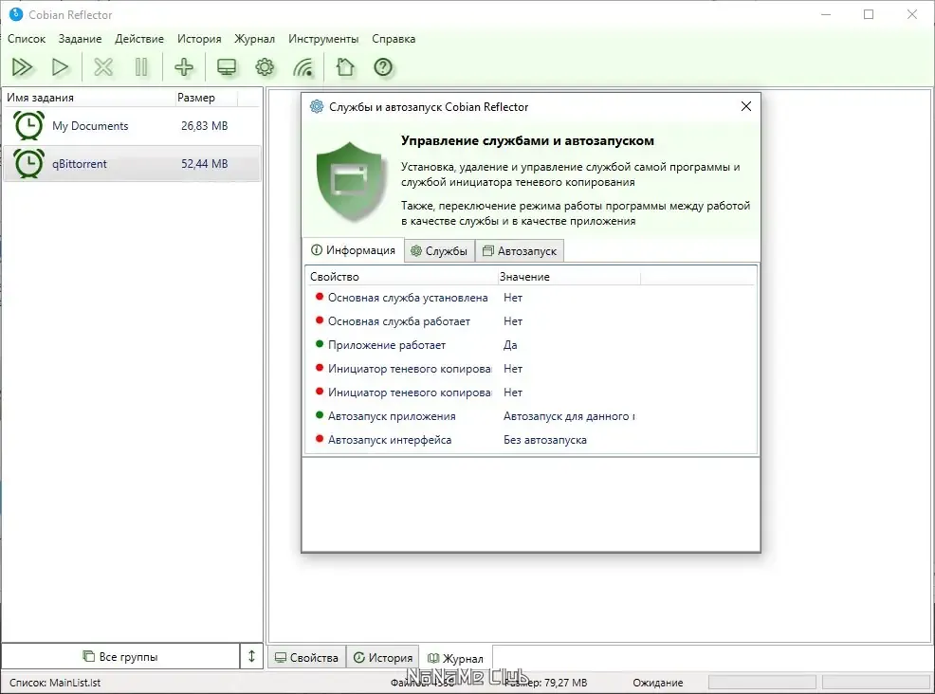Screen dimensions: 935x694
Task: Toggle the sort arrows button beside groups
Action: [x=251, y=656]
